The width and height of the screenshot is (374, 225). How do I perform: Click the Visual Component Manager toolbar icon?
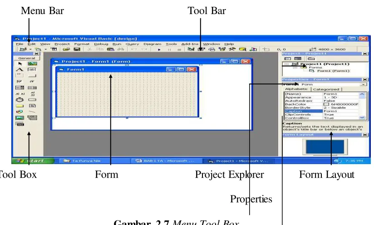(253, 49)
